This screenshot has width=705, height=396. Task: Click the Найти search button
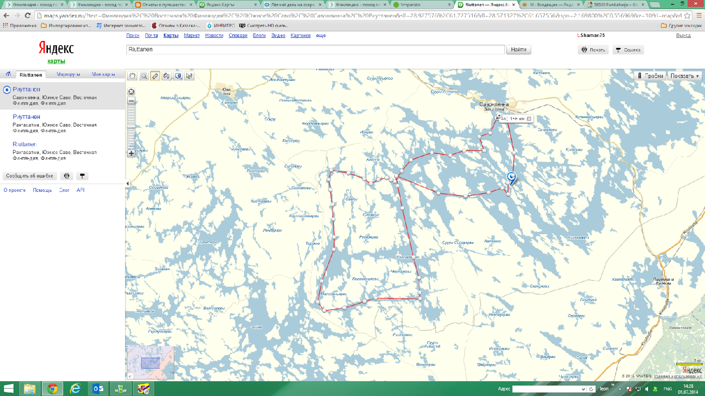click(519, 50)
